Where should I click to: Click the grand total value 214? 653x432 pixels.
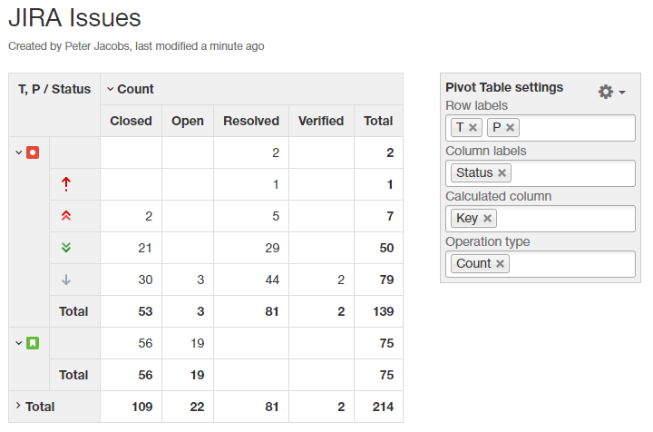point(383,407)
